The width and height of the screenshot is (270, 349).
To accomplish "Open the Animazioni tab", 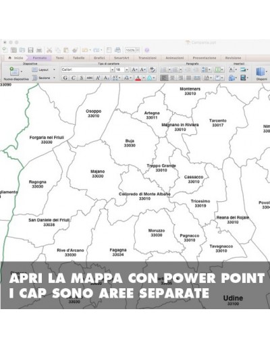I will (175, 58).
